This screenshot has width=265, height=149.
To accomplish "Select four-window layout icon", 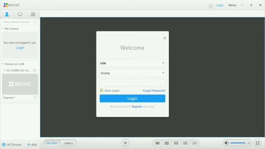I will pos(166,143).
